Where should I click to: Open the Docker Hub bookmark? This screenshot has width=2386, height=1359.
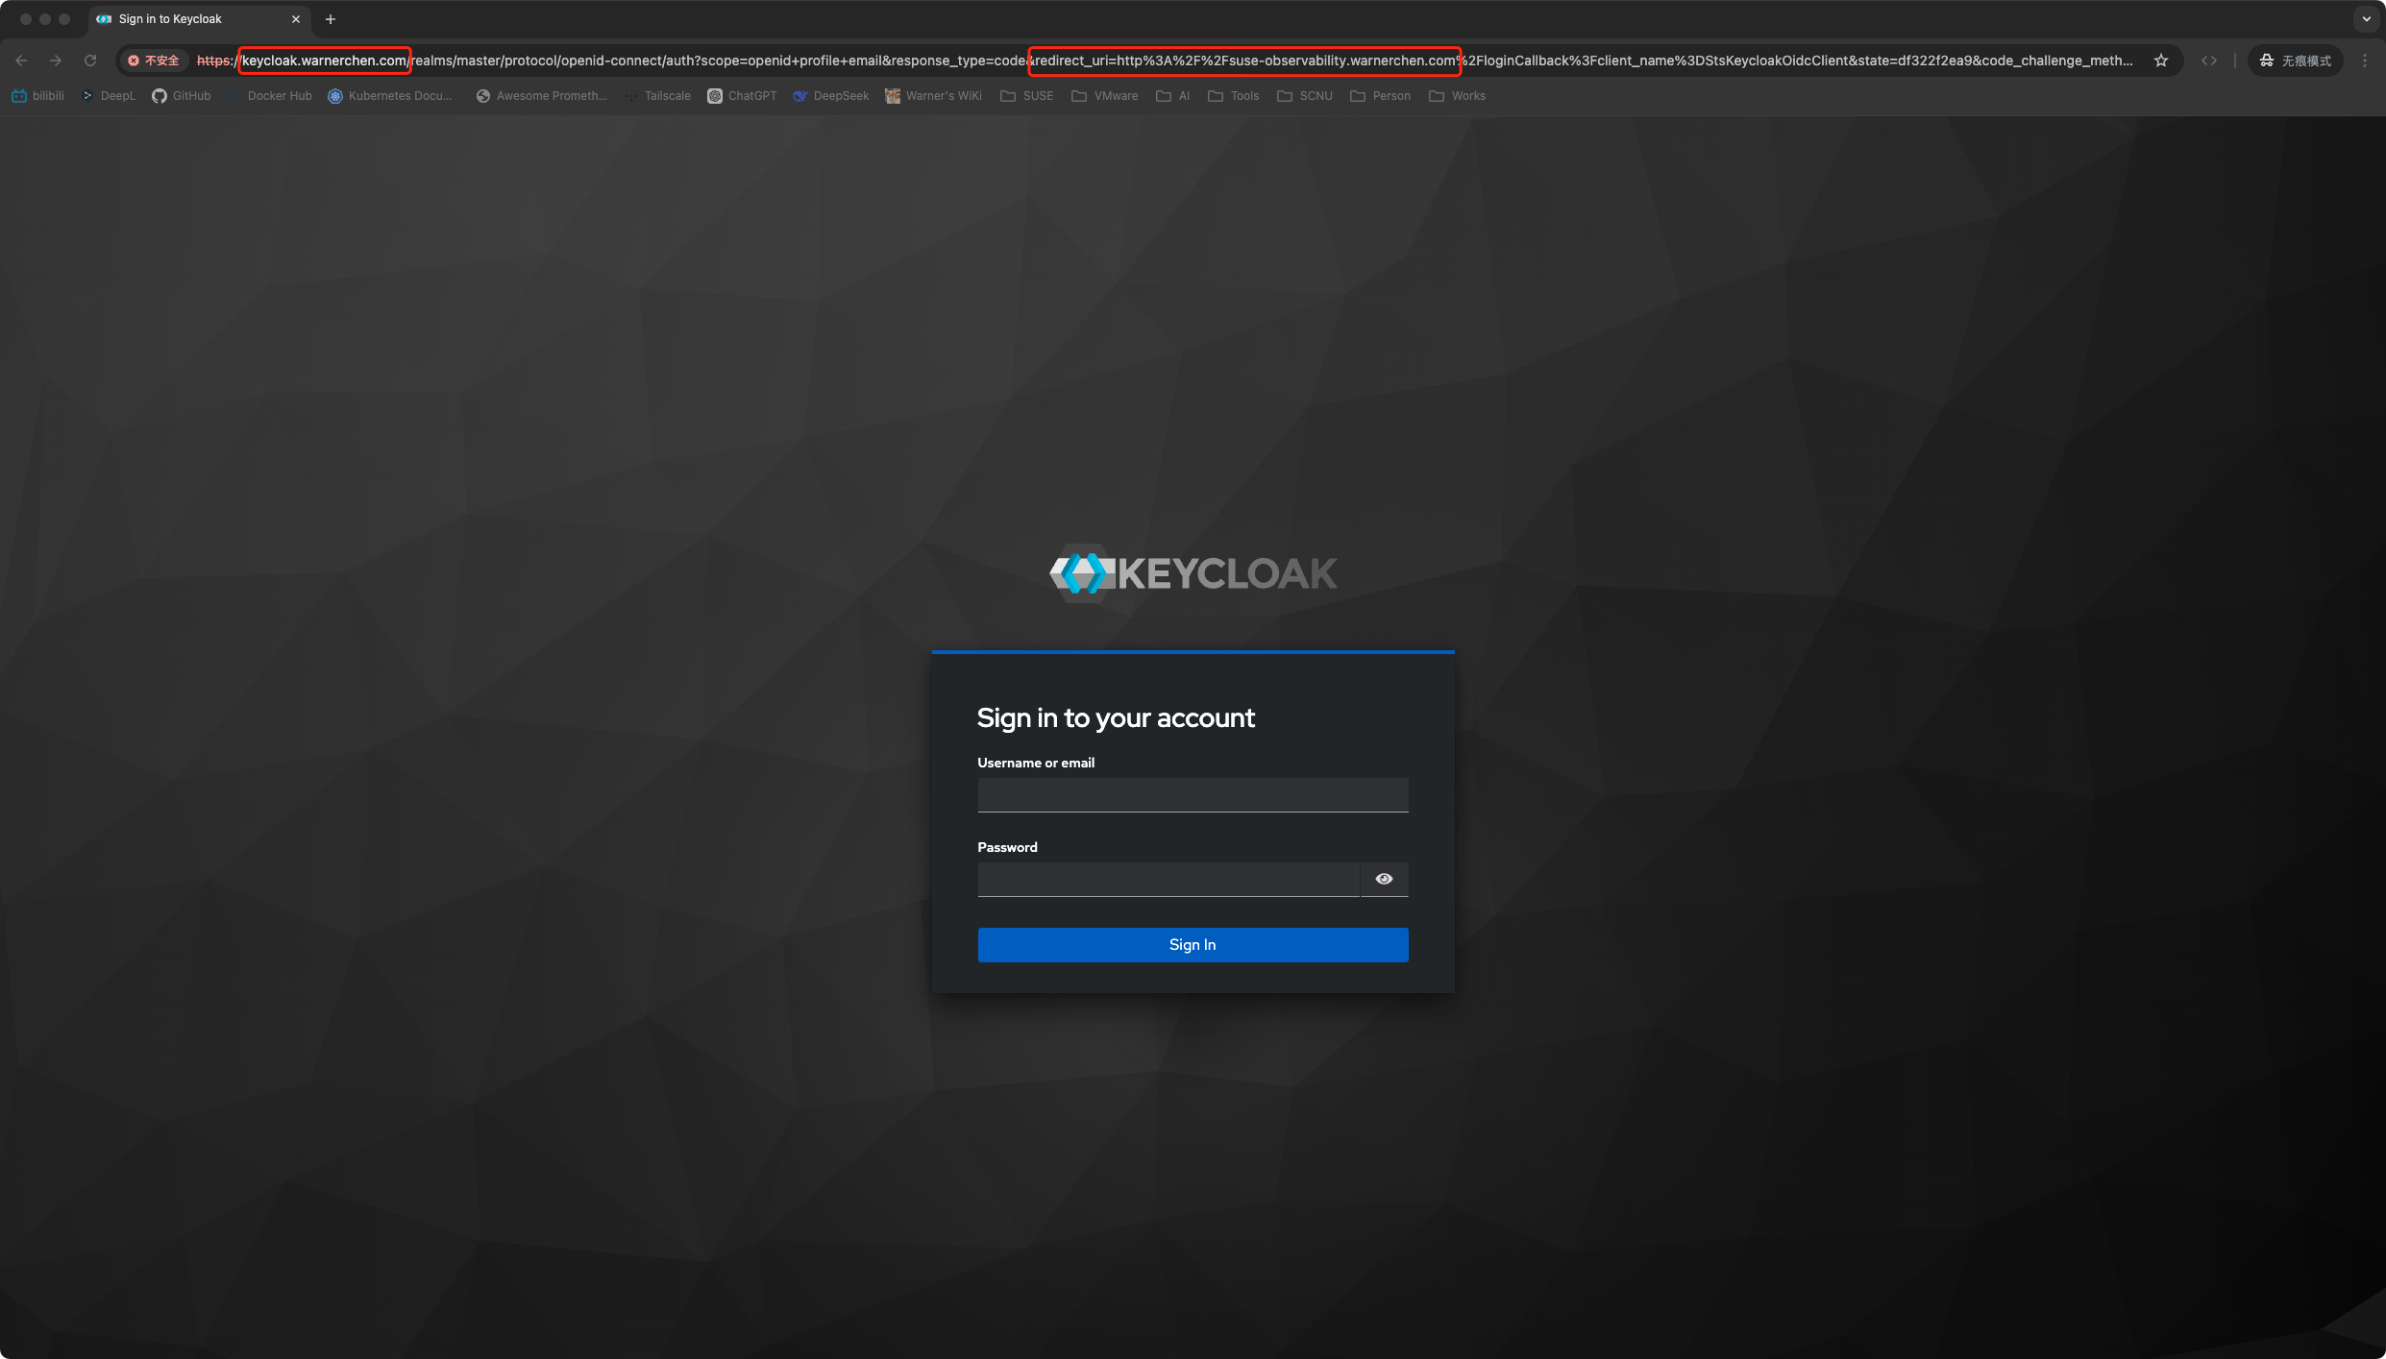[270, 96]
